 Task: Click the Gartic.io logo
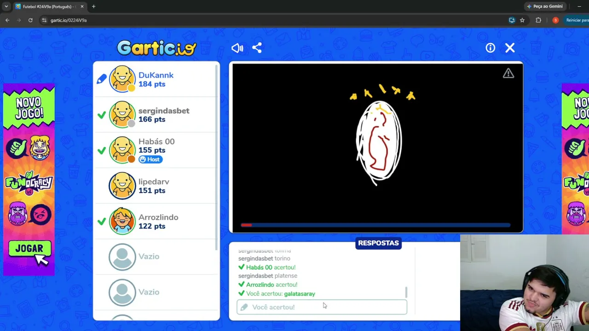(x=156, y=48)
